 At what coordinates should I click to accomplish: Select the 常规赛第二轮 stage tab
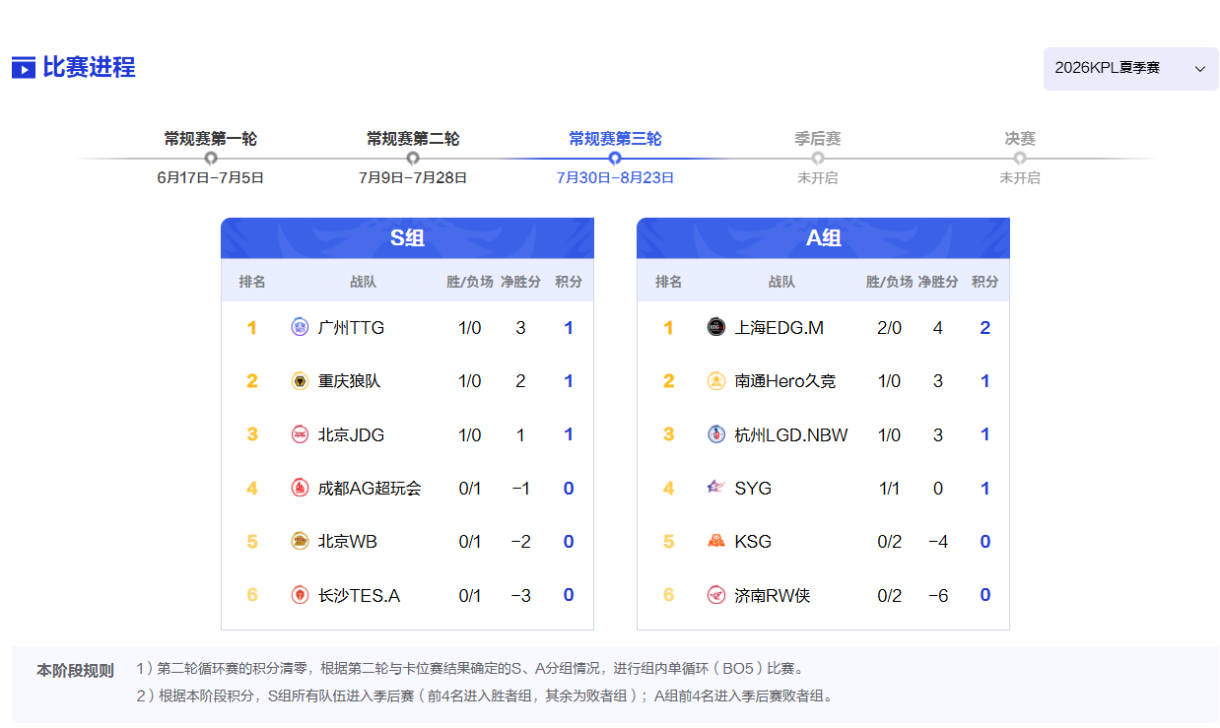pos(413,139)
